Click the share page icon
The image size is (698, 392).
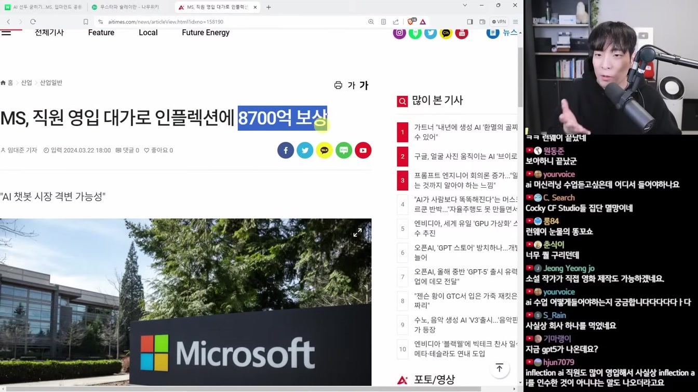tap(396, 22)
